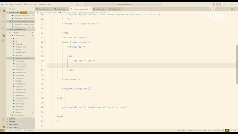Screen dimensions: 238x134
Task: Click the Spaces indentation setting in status bar
Action: point(191,130)
